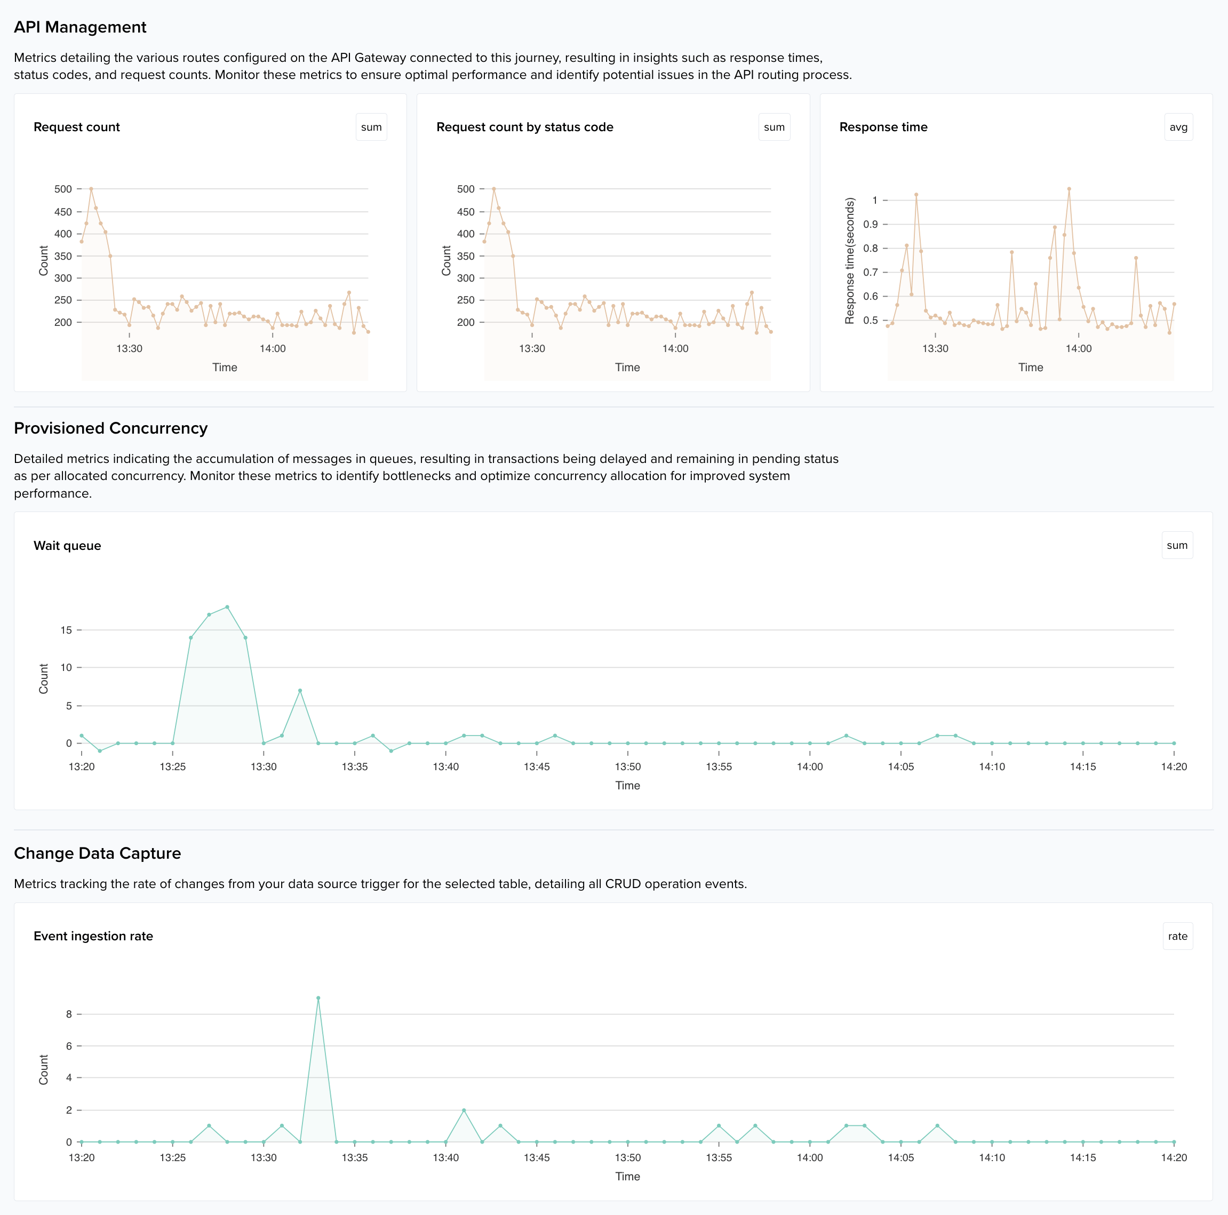Click the 500 peak point on Request count
The height and width of the screenshot is (1215, 1228).
[x=91, y=189]
